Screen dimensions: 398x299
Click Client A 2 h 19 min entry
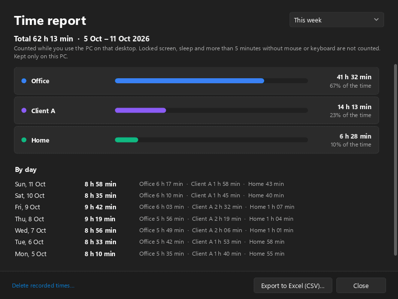(x=216, y=219)
